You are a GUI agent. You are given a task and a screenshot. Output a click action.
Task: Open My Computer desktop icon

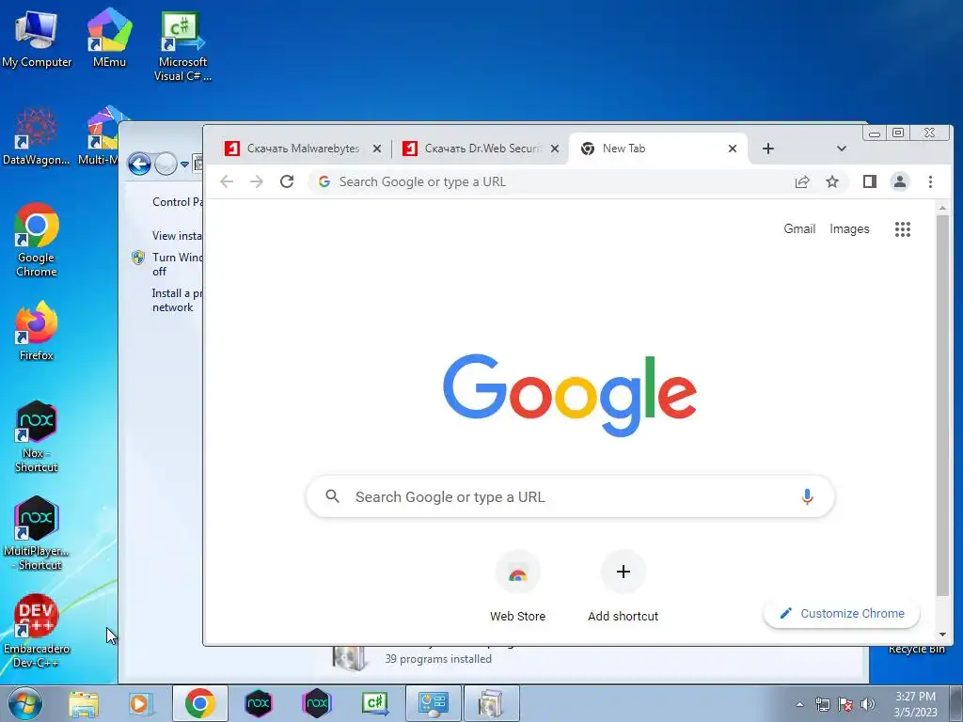point(37,39)
